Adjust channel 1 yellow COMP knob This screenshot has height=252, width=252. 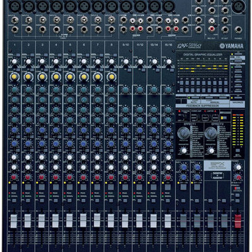coord(14,77)
